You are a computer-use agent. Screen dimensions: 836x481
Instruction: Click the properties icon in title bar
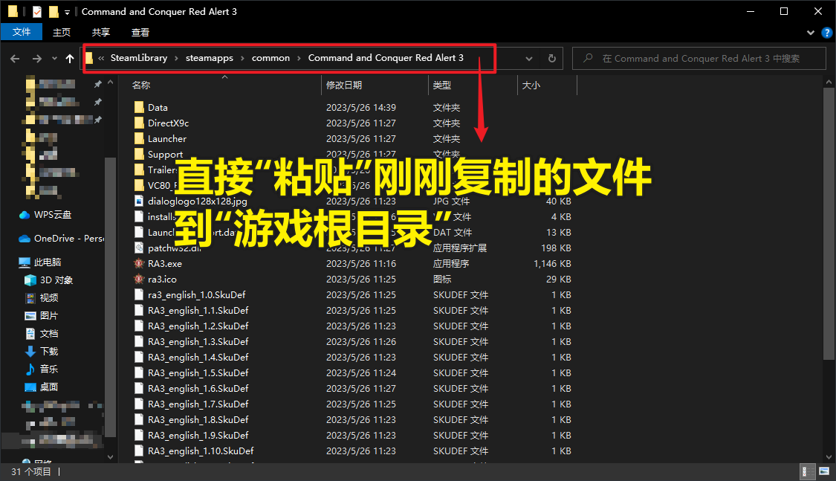point(37,11)
